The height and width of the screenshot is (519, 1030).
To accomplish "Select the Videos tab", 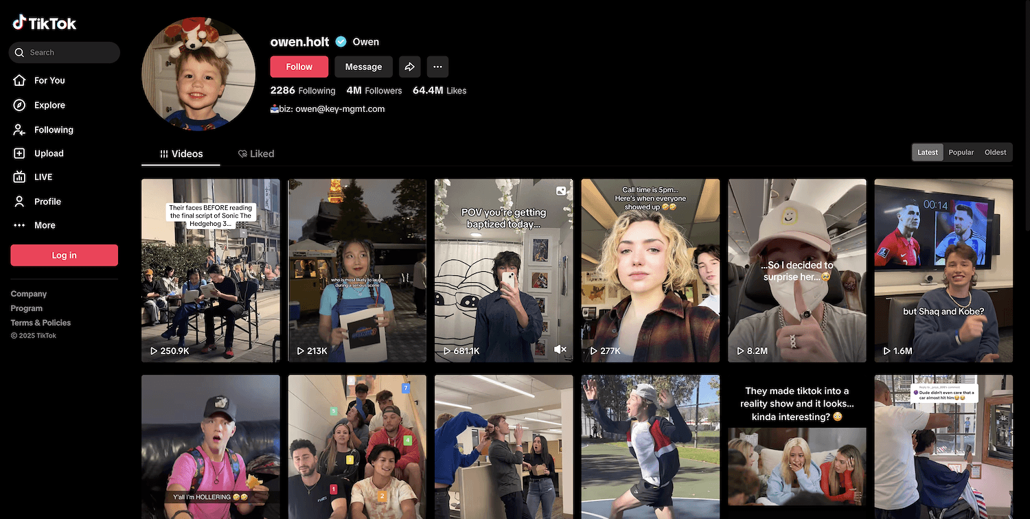I will point(181,154).
